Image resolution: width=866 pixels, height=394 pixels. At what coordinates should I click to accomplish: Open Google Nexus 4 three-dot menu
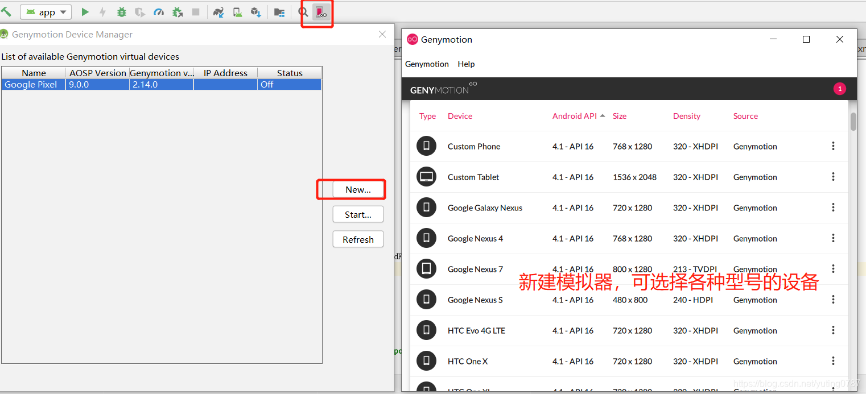pos(833,238)
